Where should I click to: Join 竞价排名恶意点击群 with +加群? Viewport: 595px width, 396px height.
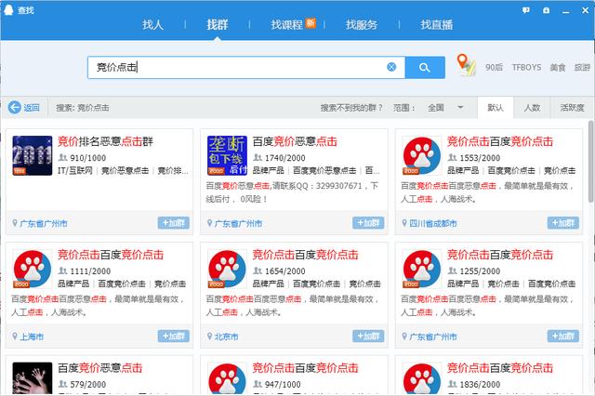point(174,223)
